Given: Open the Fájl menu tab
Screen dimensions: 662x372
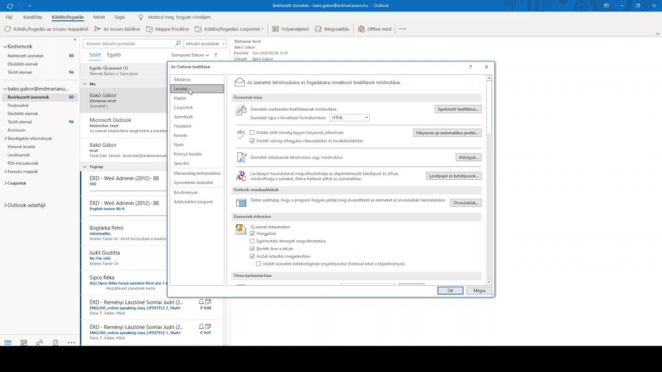Looking at the screenshot, I should (x=9, y=17).
